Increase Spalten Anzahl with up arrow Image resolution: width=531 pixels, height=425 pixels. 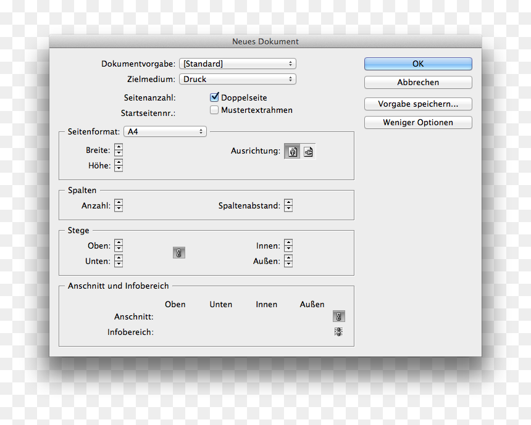[x=119, y=202]
